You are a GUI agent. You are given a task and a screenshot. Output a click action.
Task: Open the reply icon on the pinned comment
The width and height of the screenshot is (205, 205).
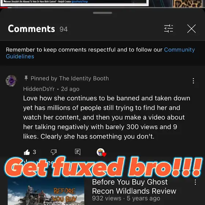[x=78, y=152]
